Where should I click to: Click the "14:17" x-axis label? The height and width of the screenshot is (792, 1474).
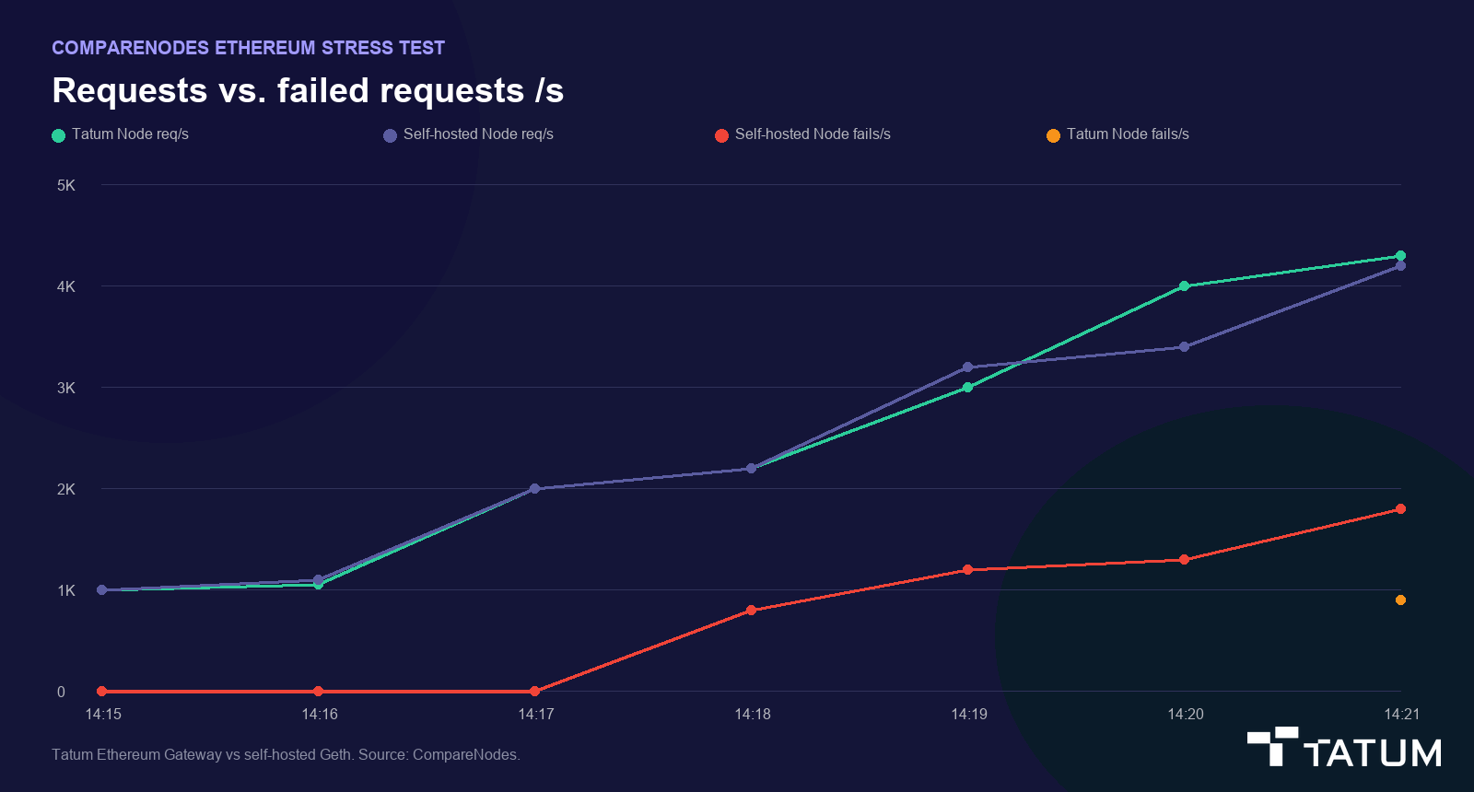536,715
